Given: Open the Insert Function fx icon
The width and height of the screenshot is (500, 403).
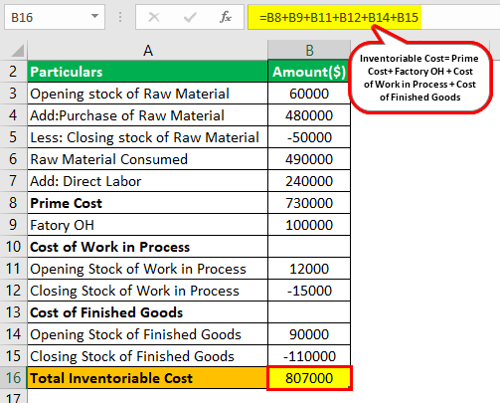Looking at the screenshot, I should click(x=226, y=17).
